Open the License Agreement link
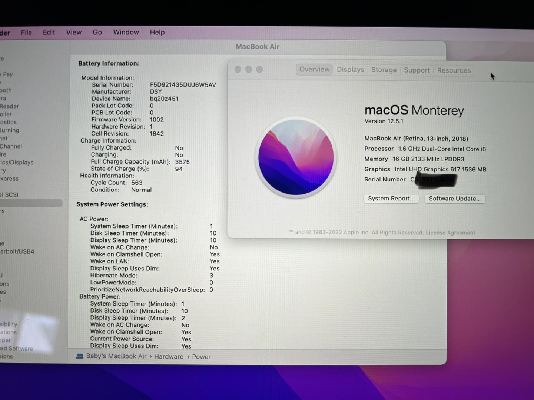 coord(450,233)
